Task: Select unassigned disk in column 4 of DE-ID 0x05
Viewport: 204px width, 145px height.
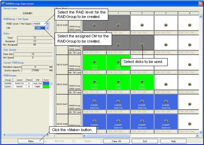Action: [188, 23]
